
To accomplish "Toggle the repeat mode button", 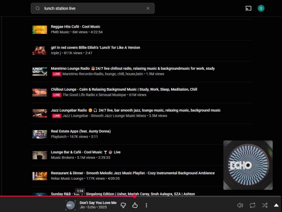I will (252, 205).
